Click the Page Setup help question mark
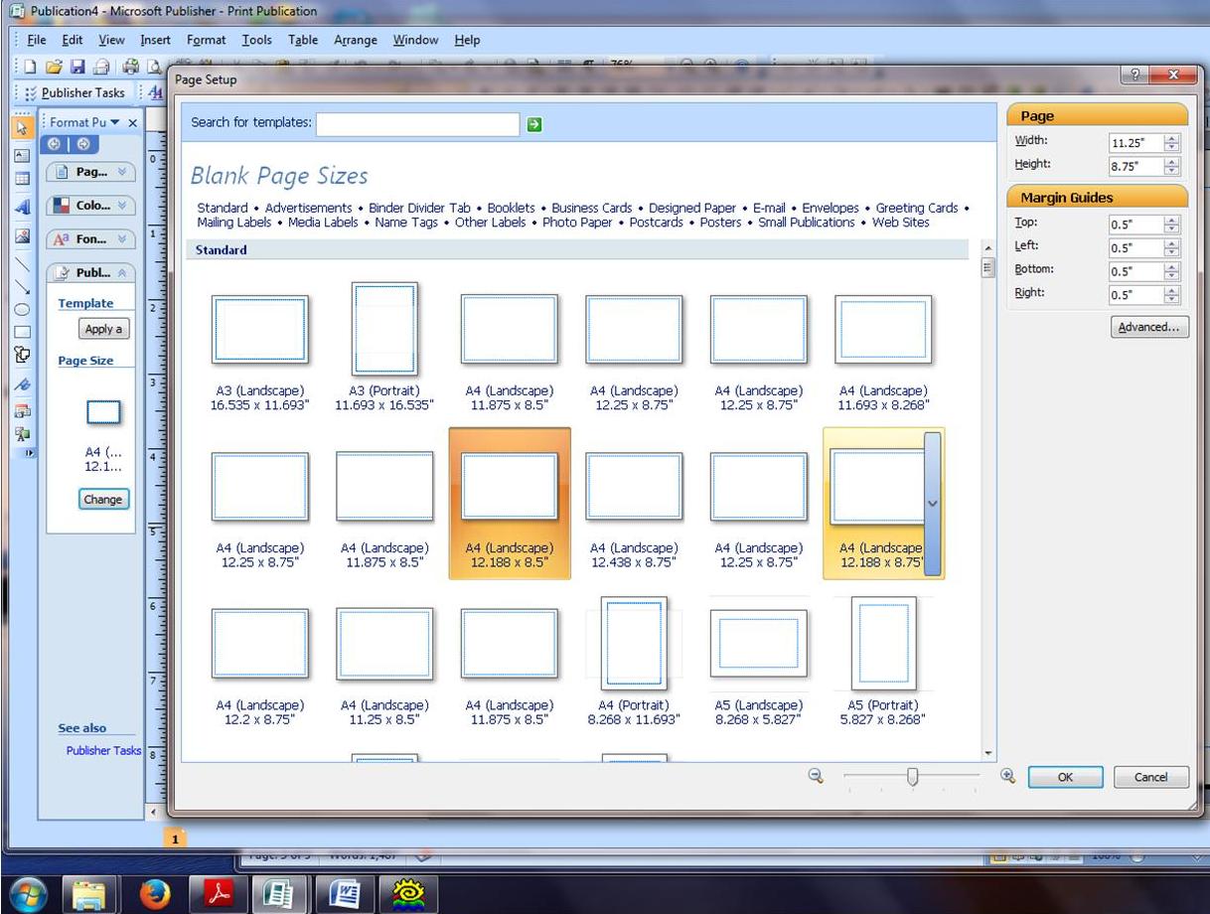Image resolution: width=1210 pixels, height=914 pixels. click(x=1135, y=76)
